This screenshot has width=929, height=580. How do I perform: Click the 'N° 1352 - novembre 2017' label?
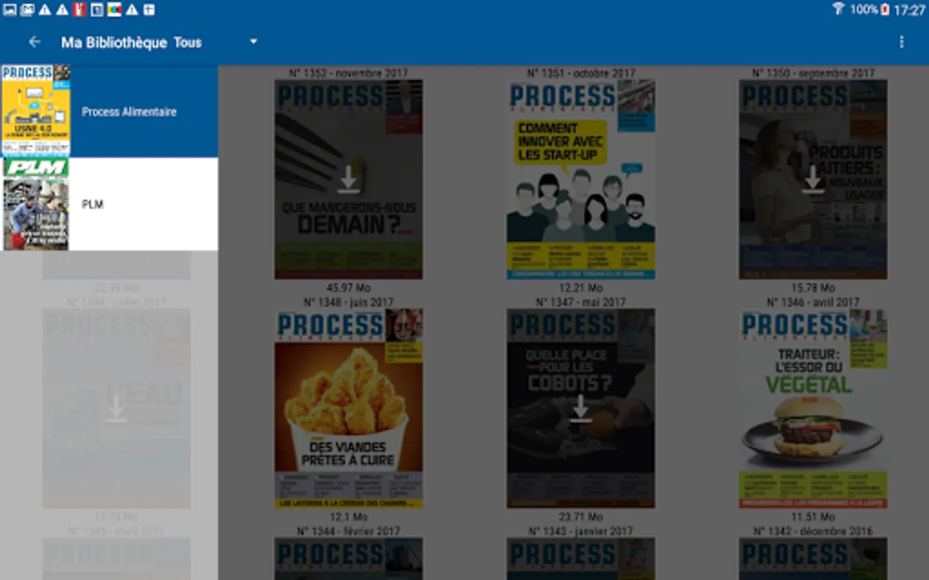(x=348, y=73)
